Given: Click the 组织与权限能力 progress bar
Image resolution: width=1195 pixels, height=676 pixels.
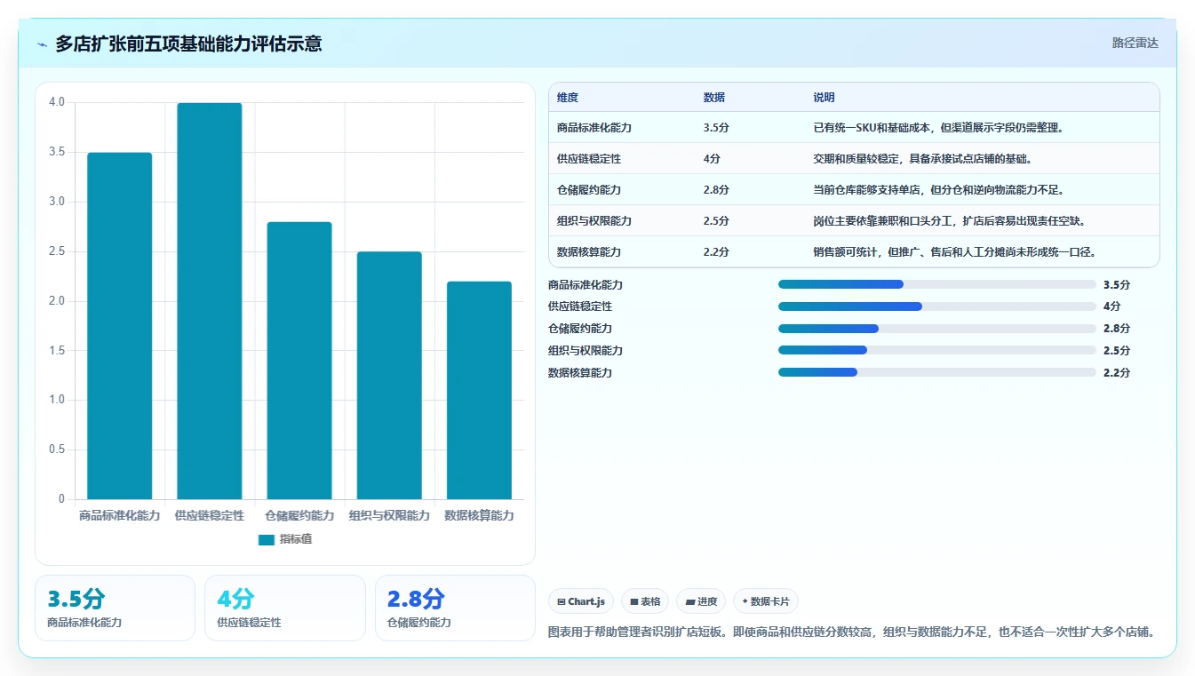Looking at the screenshot, I should pos(936,350).
